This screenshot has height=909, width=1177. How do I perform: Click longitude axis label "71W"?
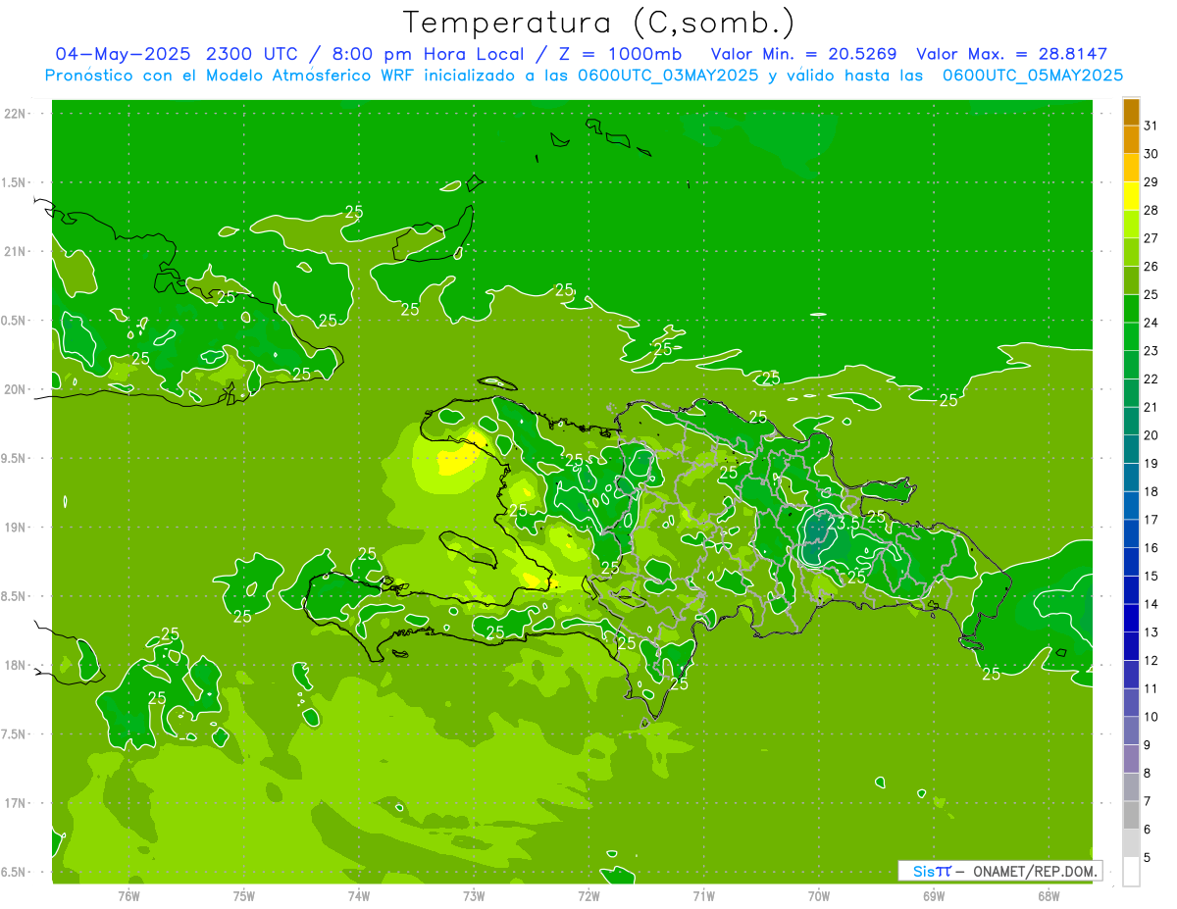coord(703,895)
